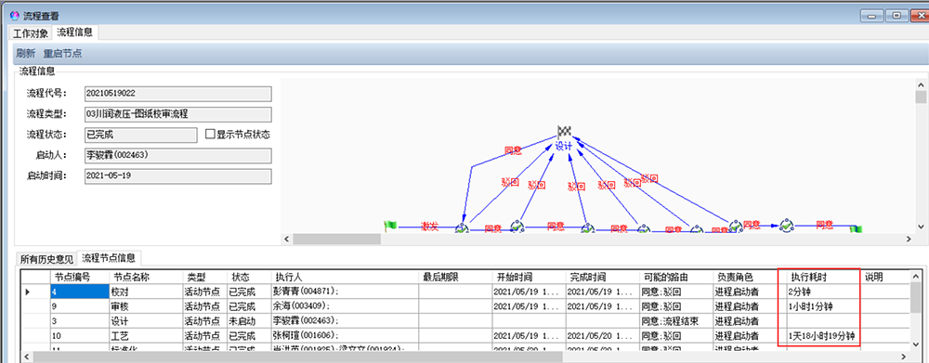Click the table scroll up arrow
Viewport: 929px width, 363px height.
916,276
